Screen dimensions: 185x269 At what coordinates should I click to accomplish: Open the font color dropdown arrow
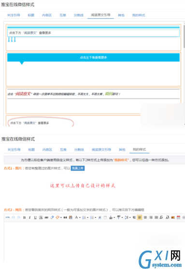[x=80, y=217]
